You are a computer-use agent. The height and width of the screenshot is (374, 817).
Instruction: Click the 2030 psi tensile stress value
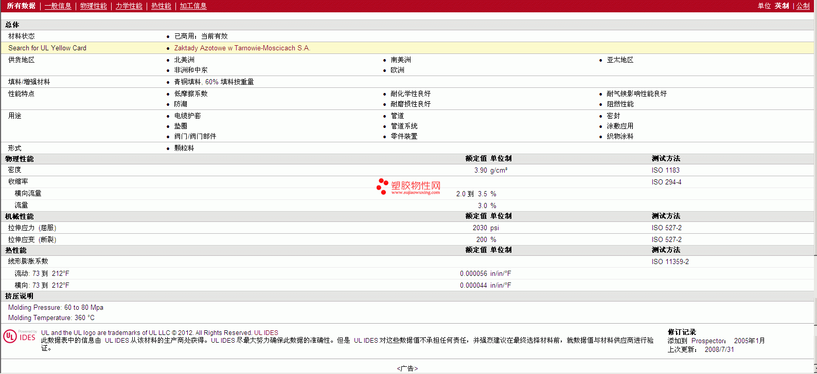click(486, 228)
